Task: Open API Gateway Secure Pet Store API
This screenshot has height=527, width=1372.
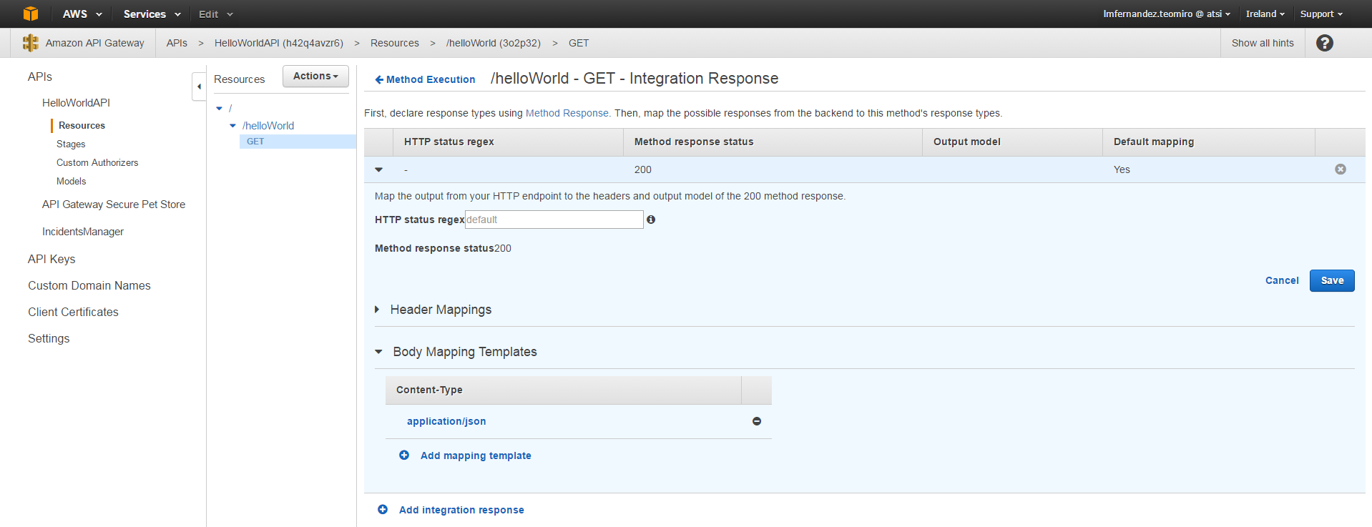Action: [x=114, y=205]
